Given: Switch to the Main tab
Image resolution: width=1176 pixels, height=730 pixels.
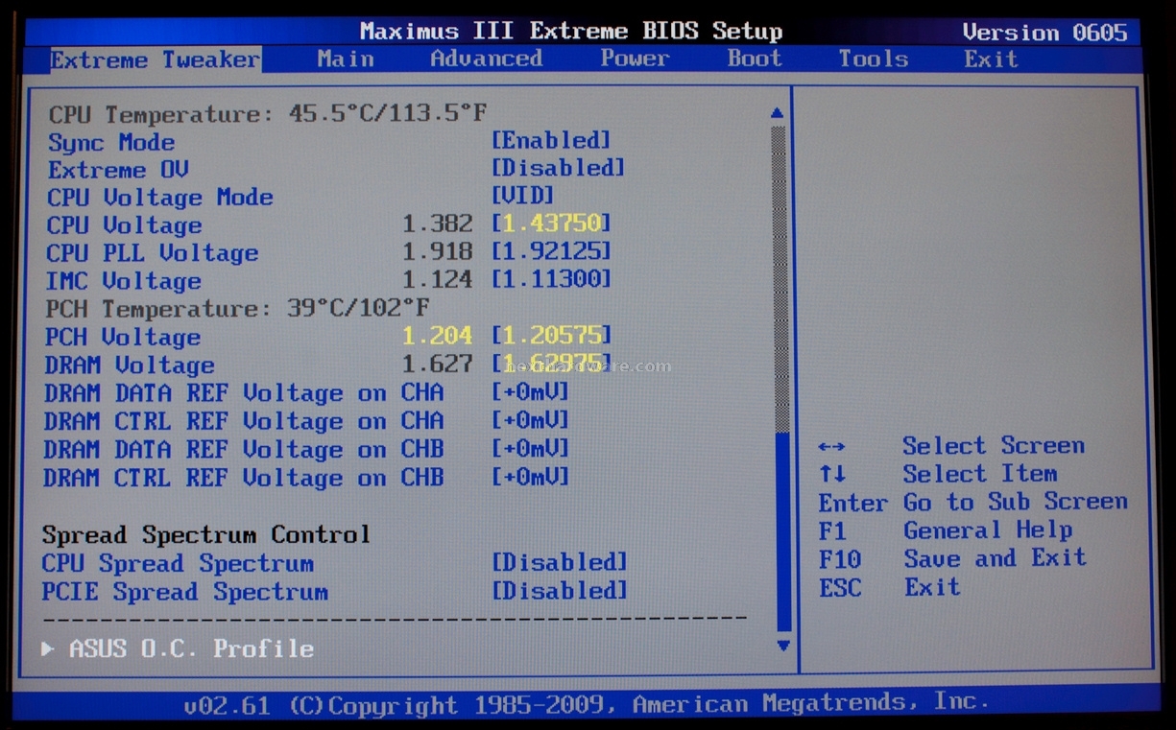Looking at the screenshot, I should click(x=346, y=59).
